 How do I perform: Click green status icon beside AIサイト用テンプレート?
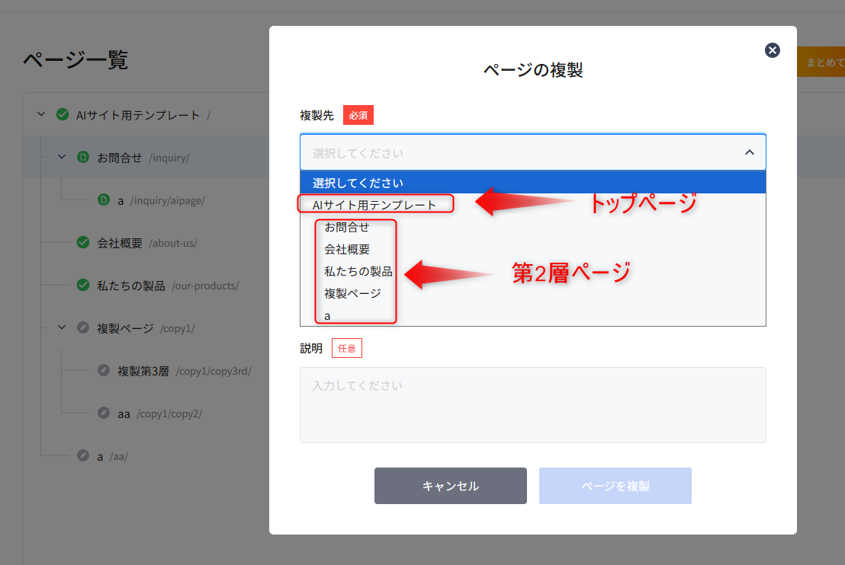63,115
